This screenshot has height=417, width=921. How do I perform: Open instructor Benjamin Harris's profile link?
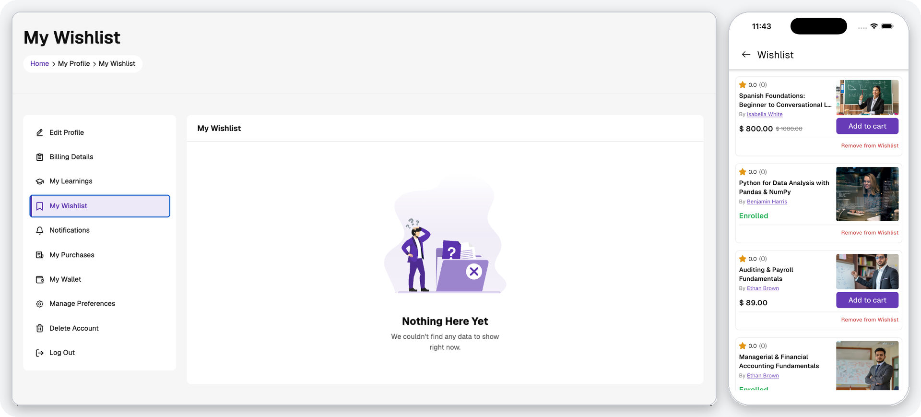(767, 202)
